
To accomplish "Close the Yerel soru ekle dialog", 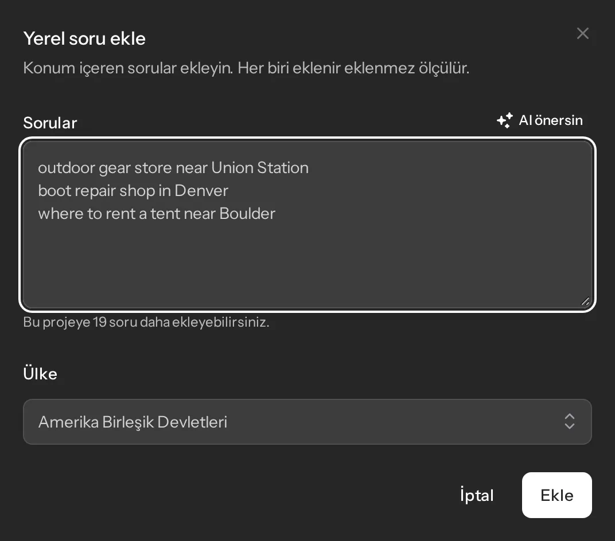I will tap(582, 34).
